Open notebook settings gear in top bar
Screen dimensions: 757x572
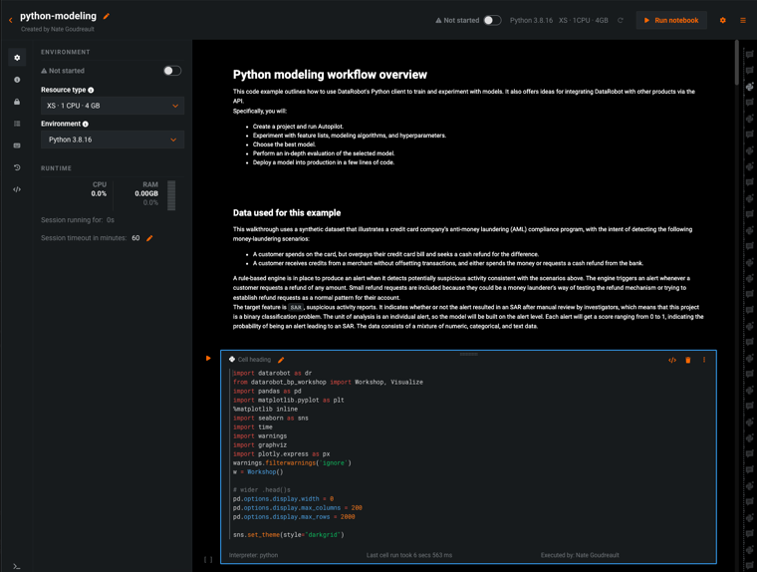pos(723,20)
